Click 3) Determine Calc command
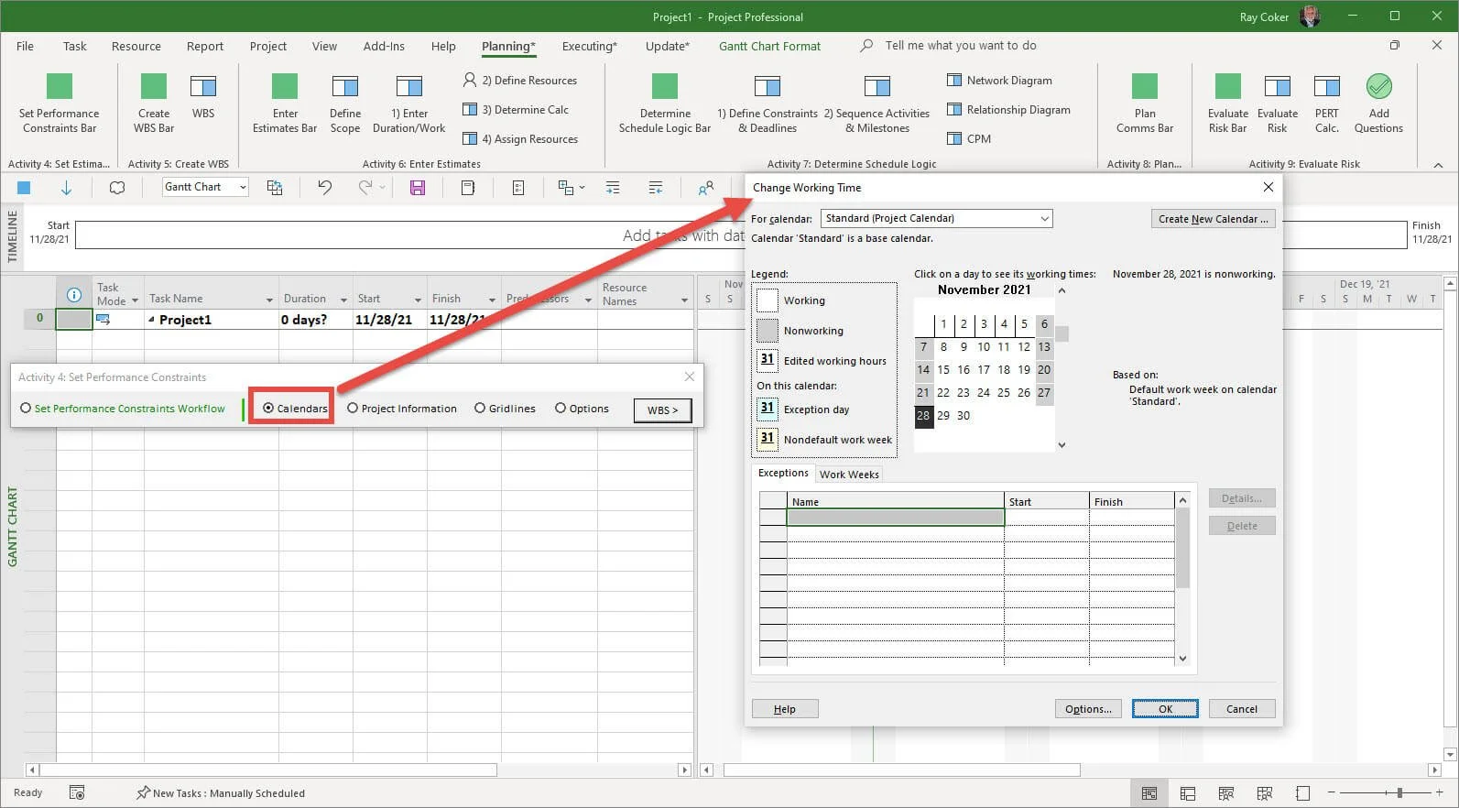The width and height of the screenshot is (1459, 808). pyautogui.click(x=516, y=110)
